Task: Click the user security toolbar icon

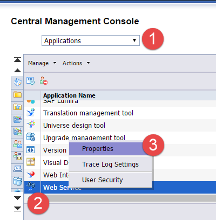Action: (44, 81)
